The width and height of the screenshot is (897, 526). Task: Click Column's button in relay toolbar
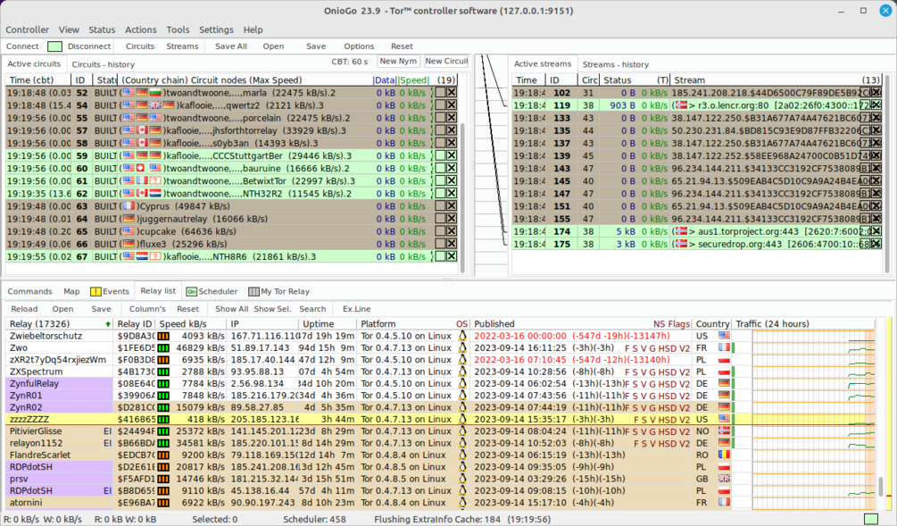coord(147,308)
